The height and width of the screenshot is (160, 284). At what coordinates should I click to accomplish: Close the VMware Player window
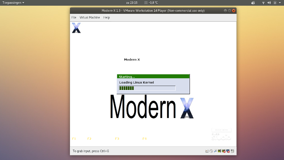click(x=234, y=11)
